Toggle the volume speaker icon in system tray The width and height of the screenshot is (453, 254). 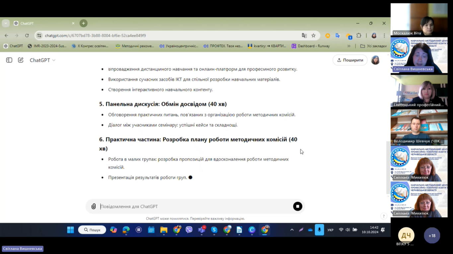pyautogui.click(x=347, y=230)
